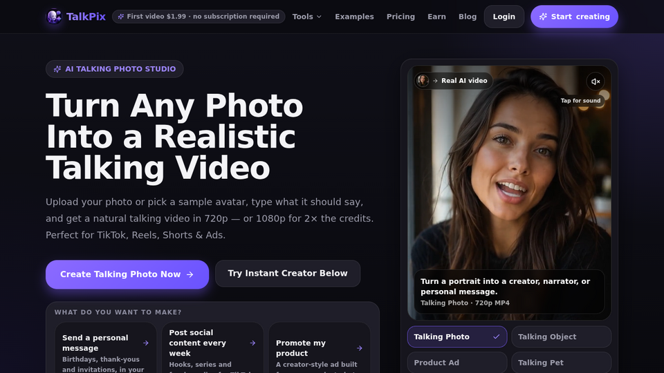Image resolution: width=664 pixels, height=373 pixels.
Task: Click the checkmark on Talking Photo tab
Action: point(497,336)
